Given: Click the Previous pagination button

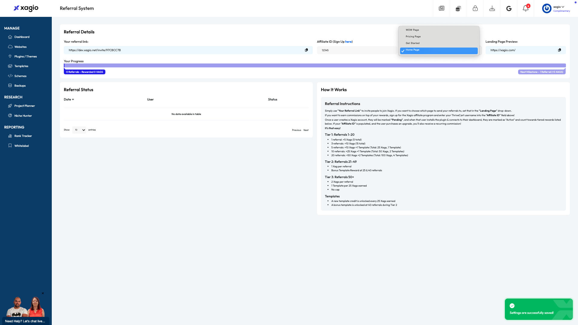Looking at the screenshot, I should click(x=297, y=130).
